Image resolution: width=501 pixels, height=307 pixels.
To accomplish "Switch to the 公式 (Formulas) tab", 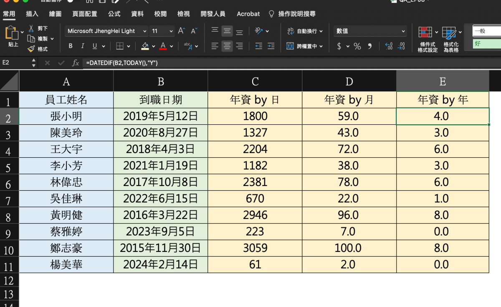I will click(114, 14).
